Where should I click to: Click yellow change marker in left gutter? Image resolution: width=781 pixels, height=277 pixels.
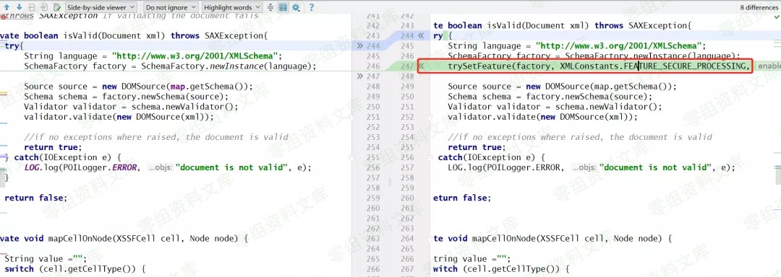click(4, 93)
